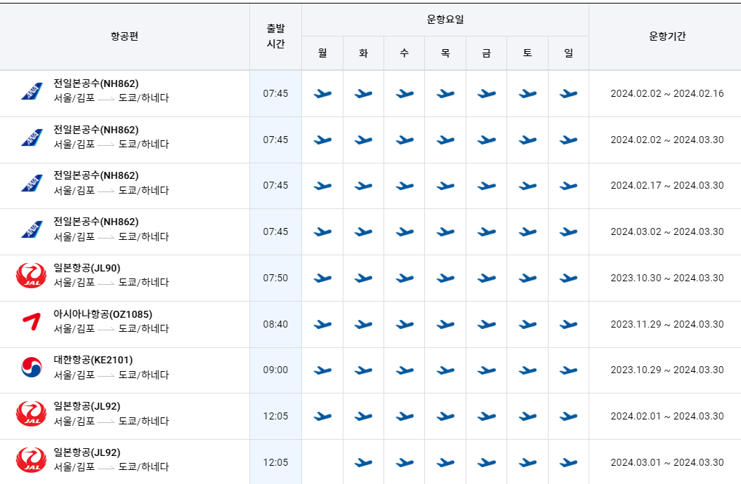Click the Tuesday (화) plane icon in the JL92 2024.03.01 row
The image size is (741, 484).
tap(363, 463)
